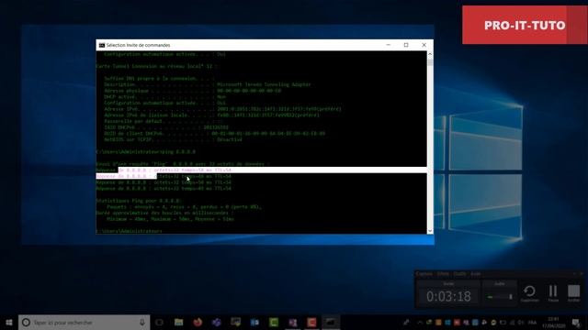Click the 0:03:18 recording duration display
The width and height of the screenshot is (588, 330).
[x=448, y=296]
